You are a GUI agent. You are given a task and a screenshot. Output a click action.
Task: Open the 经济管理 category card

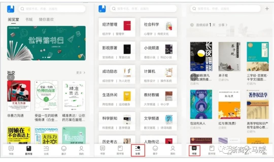tap(117, 27)
